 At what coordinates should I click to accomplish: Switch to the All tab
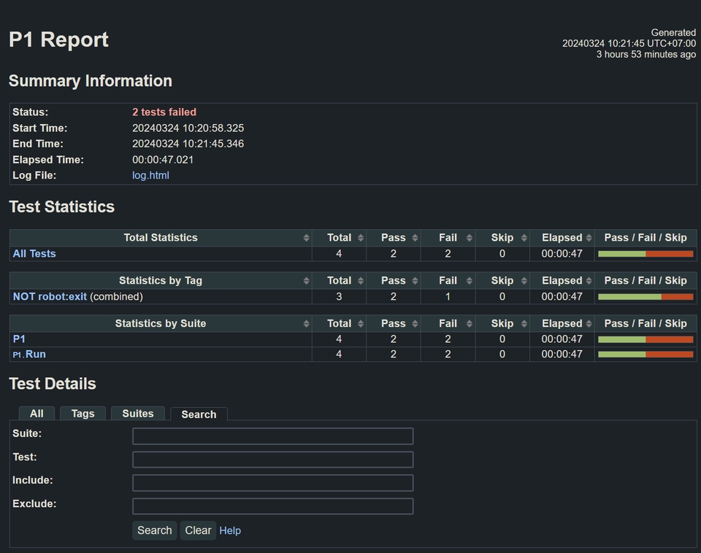pyautogui.click(x=37, y=414)
